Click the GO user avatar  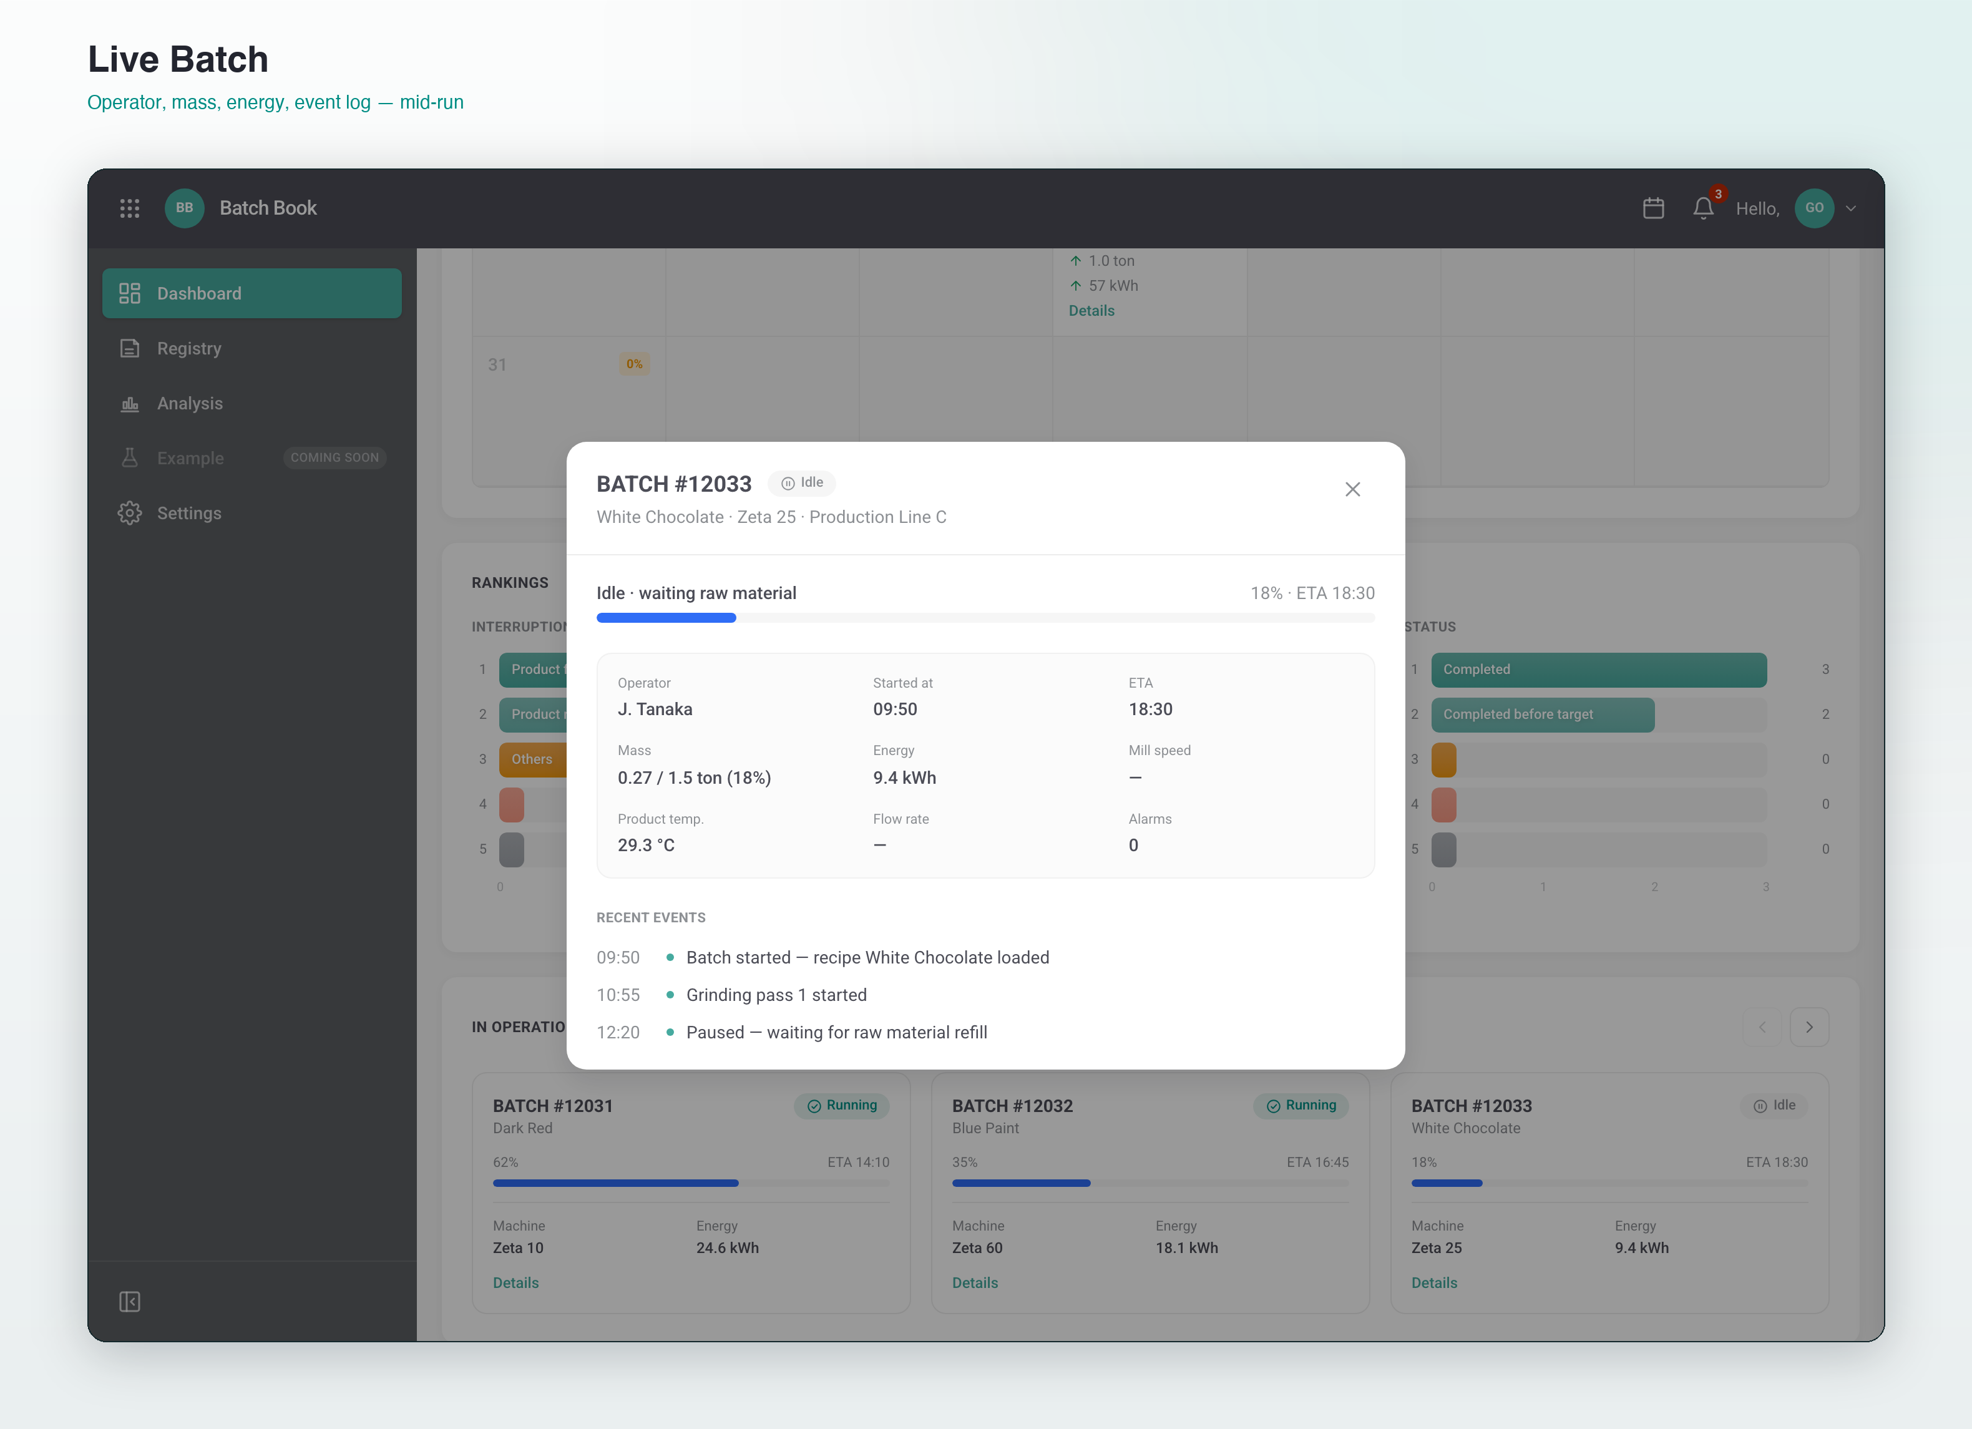pos(1813,208)
